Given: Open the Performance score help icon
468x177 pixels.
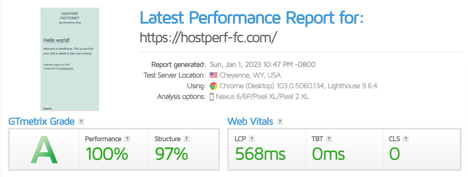Looking at the screenshot, I should (x=127, y=139).
